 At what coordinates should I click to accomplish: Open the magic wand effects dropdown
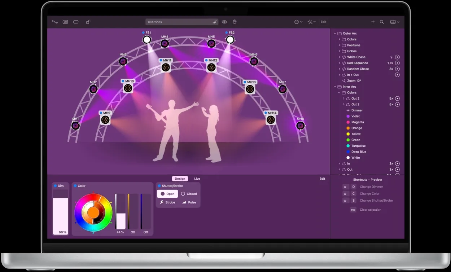coord(311,22)
